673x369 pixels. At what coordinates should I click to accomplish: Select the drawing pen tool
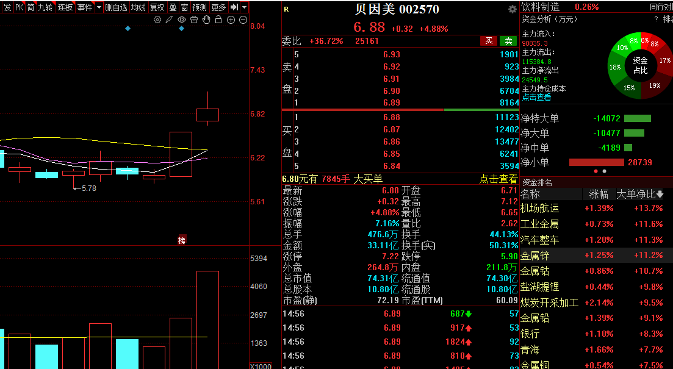pyautogui.click(x=170, y=20)
